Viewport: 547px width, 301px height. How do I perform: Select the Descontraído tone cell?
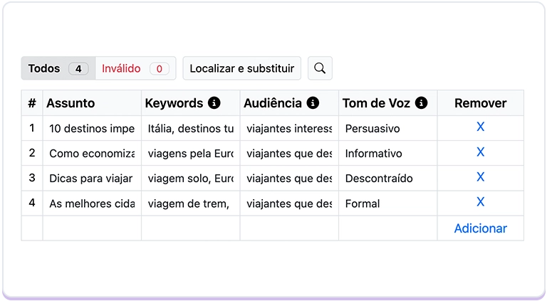387,179
